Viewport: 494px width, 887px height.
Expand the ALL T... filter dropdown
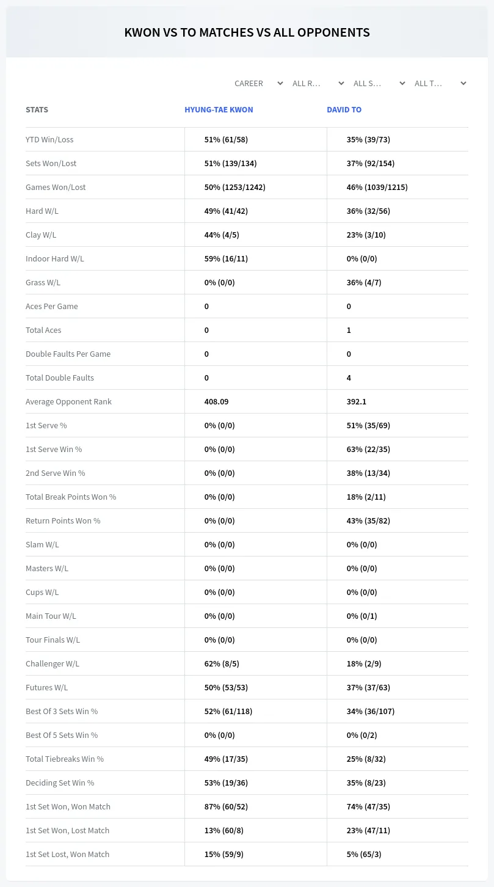(441, 83)
